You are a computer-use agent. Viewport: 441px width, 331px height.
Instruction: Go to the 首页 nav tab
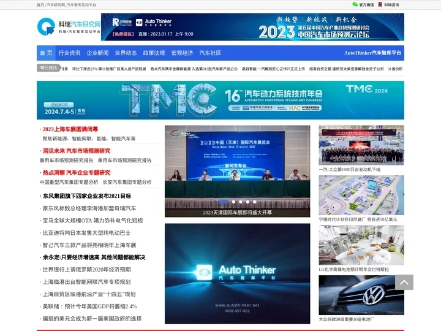46,53
